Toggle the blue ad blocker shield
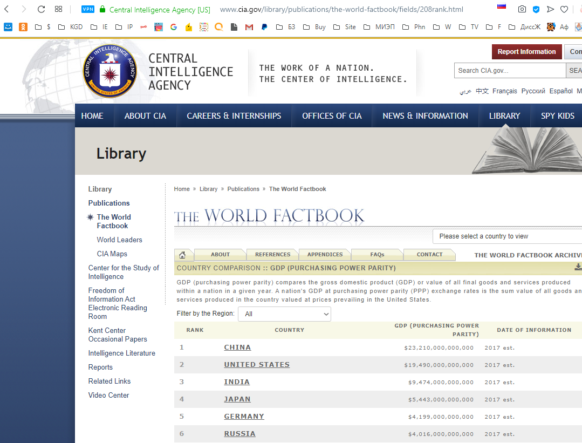This screenshot has height=443, width=582. pos(536,9)
